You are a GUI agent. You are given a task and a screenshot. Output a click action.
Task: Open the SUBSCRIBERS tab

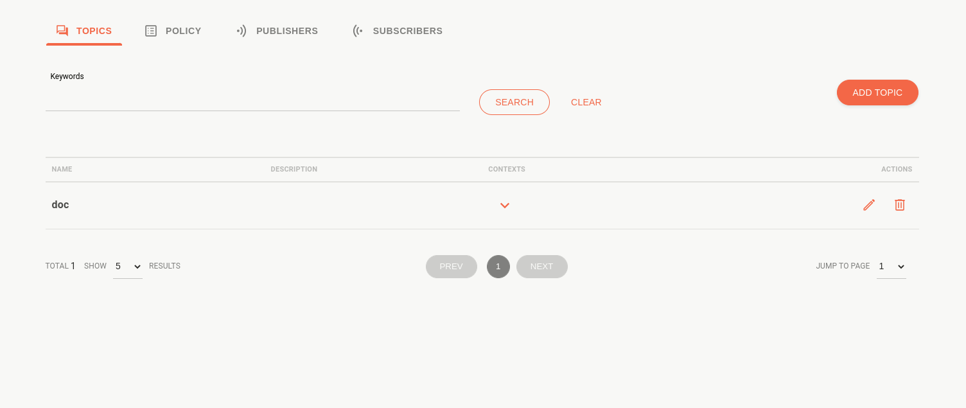(x=407, y=30)
